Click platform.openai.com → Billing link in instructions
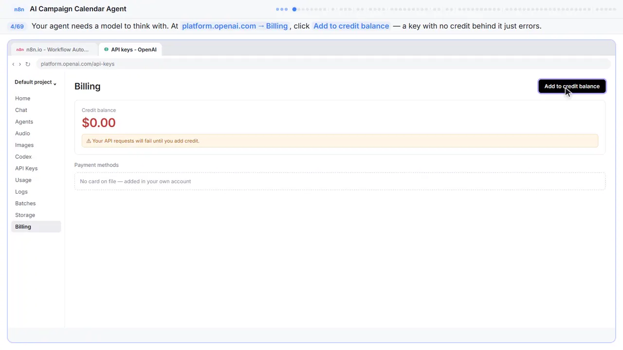 pos(235,26)
